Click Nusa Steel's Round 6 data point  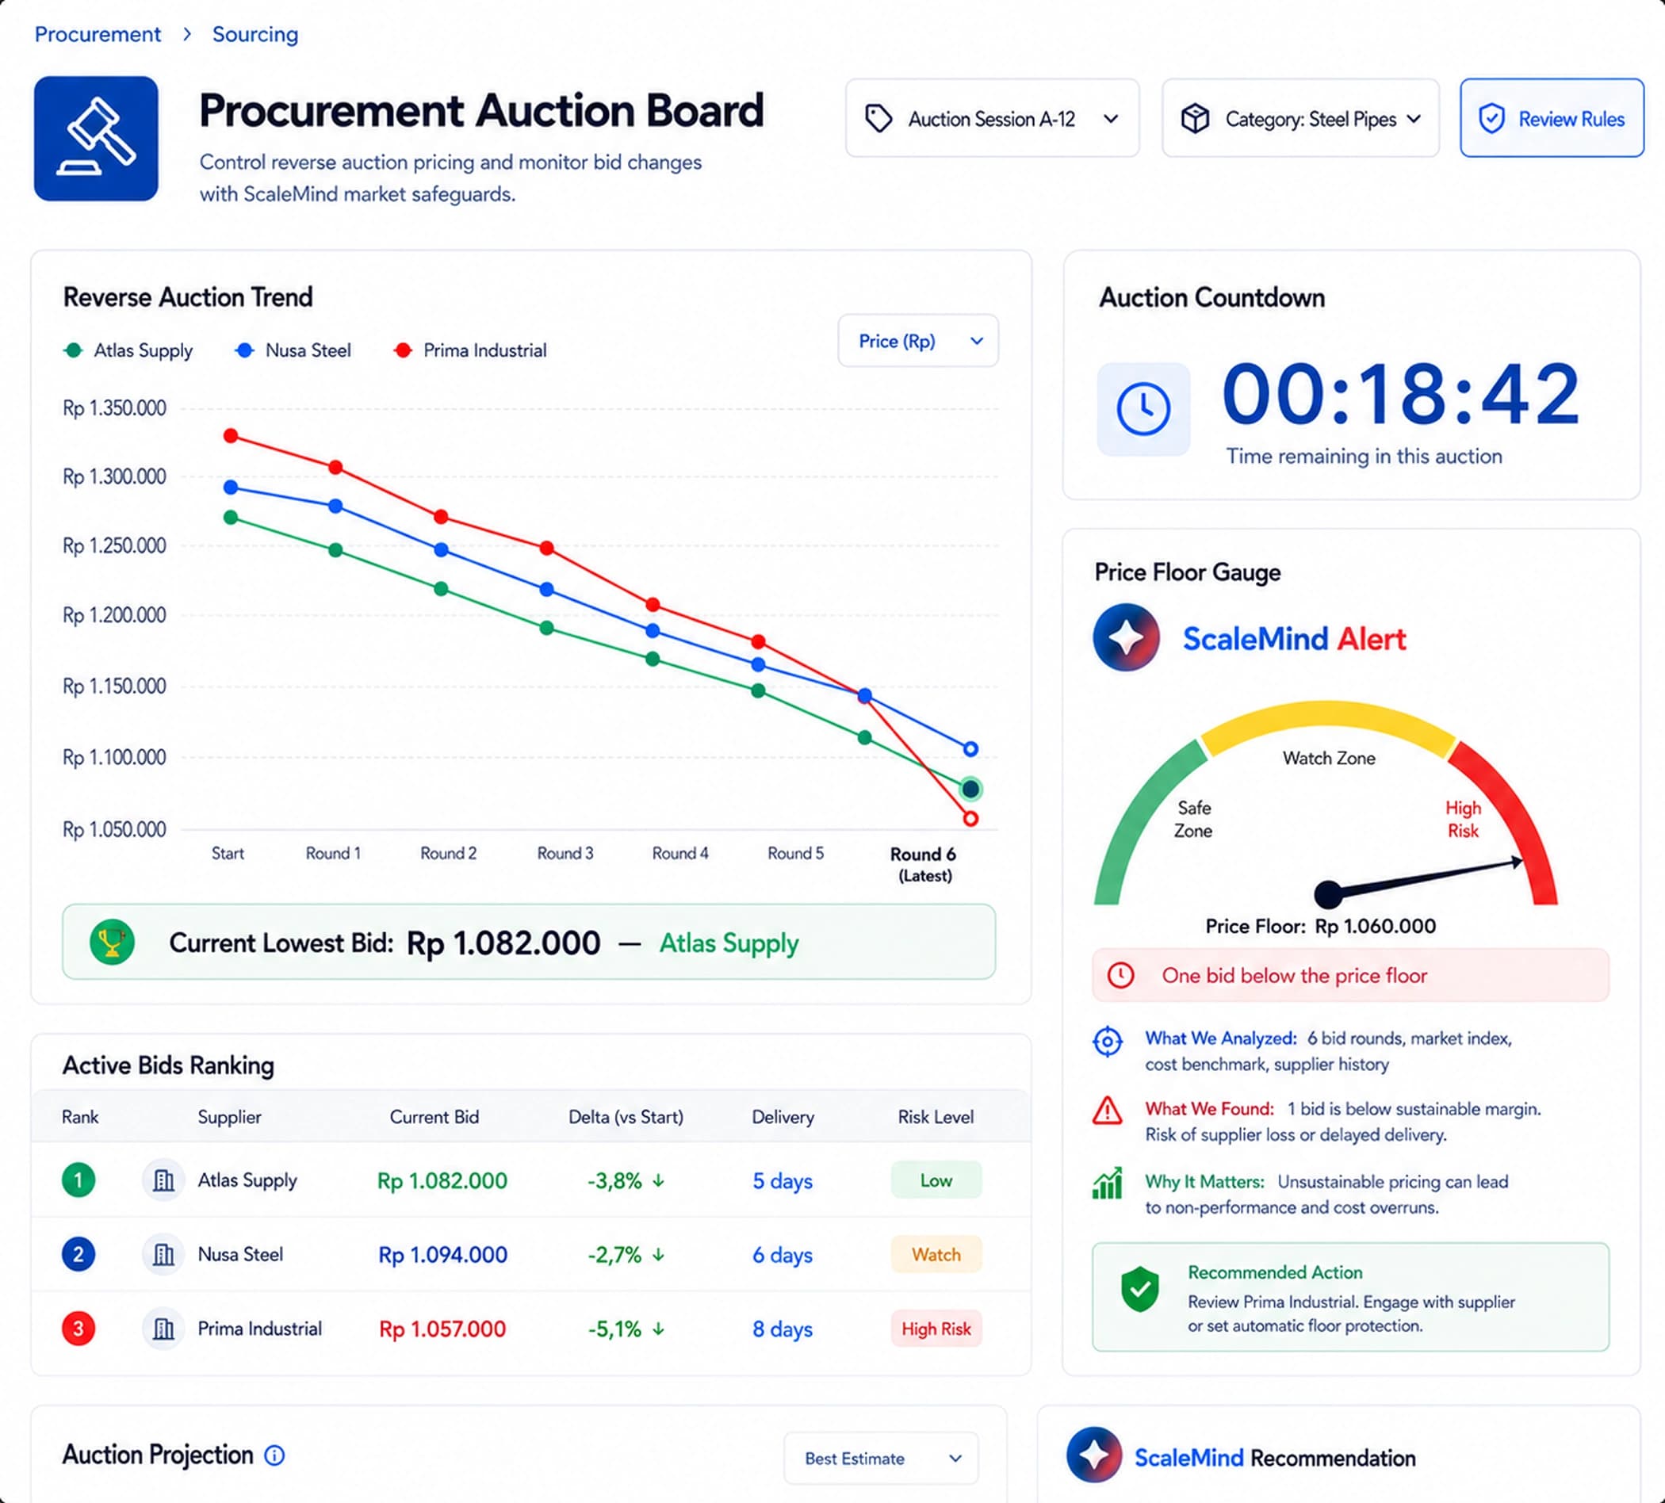pyautogui.click(x=971, y=749)
